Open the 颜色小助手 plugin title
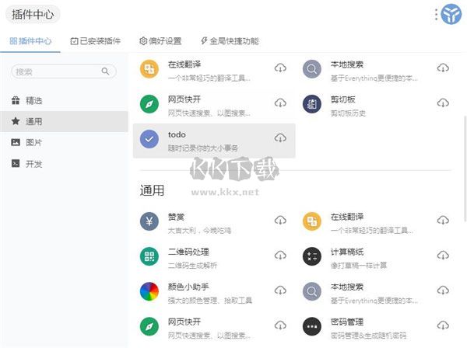467x348 pixels. pos(188,287)
